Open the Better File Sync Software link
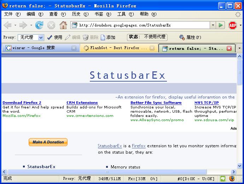The image size is (244, 184). point(156,102)
